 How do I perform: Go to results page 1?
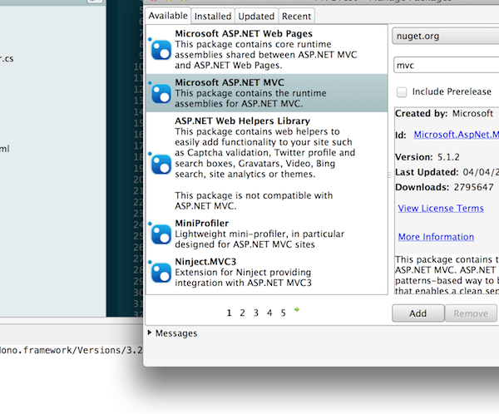click(229, 313)
